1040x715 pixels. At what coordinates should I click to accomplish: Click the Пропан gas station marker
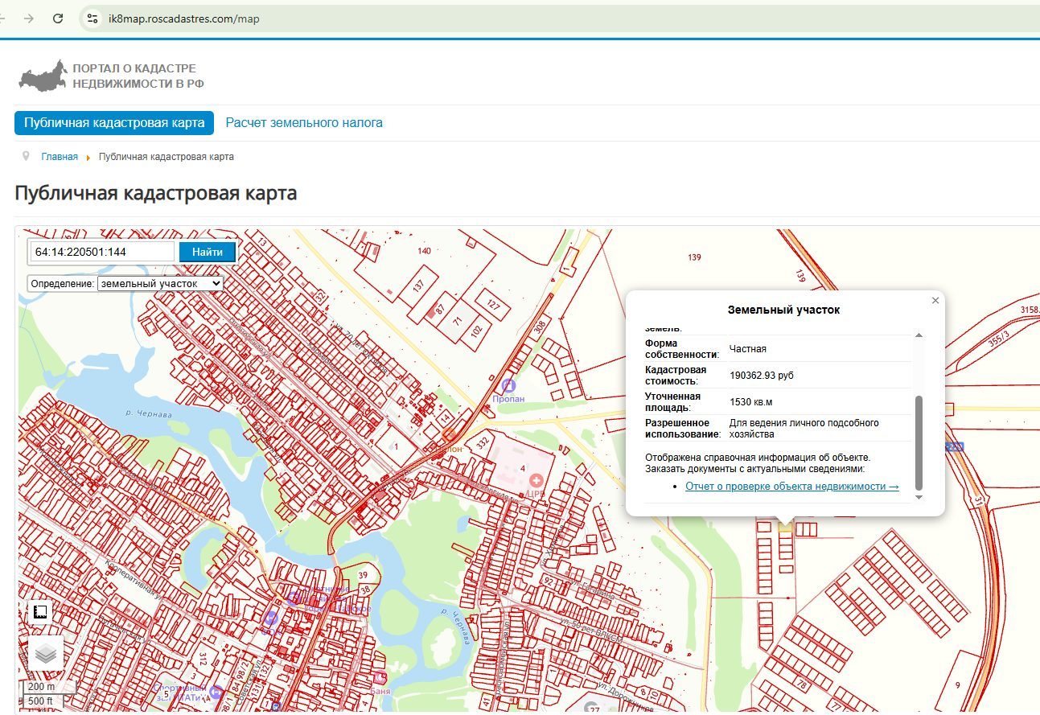click(x=508, y=385)
